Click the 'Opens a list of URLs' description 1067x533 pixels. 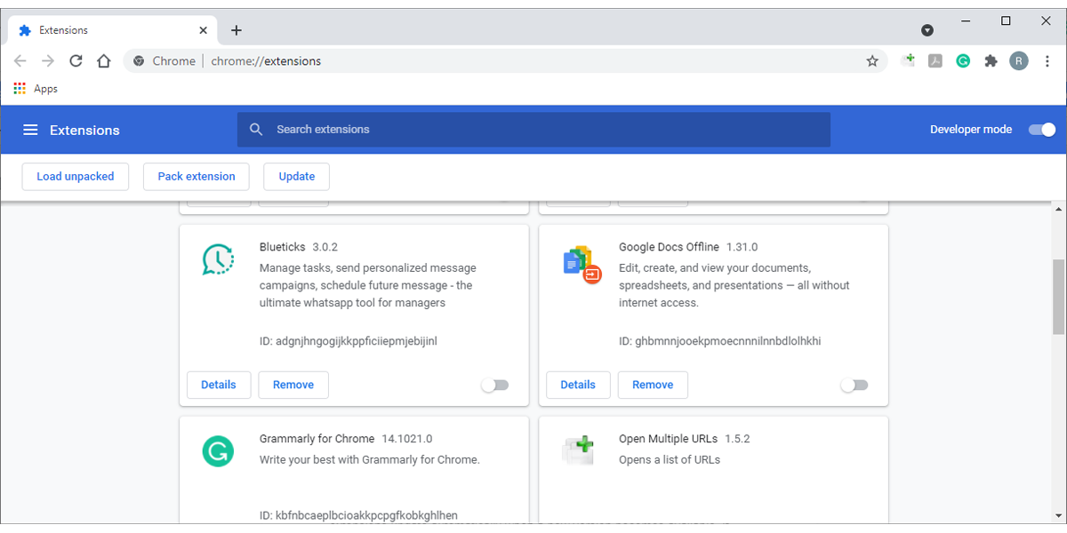pos(670,460)
